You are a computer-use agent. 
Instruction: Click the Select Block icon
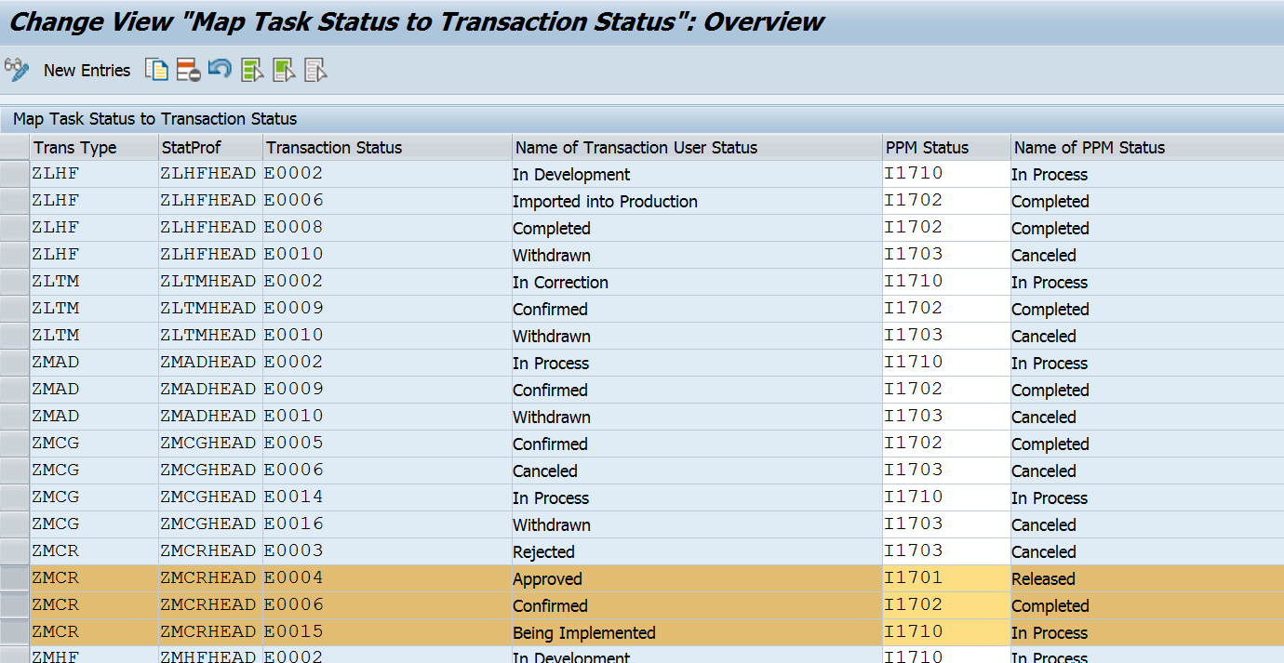pos(284,70)
